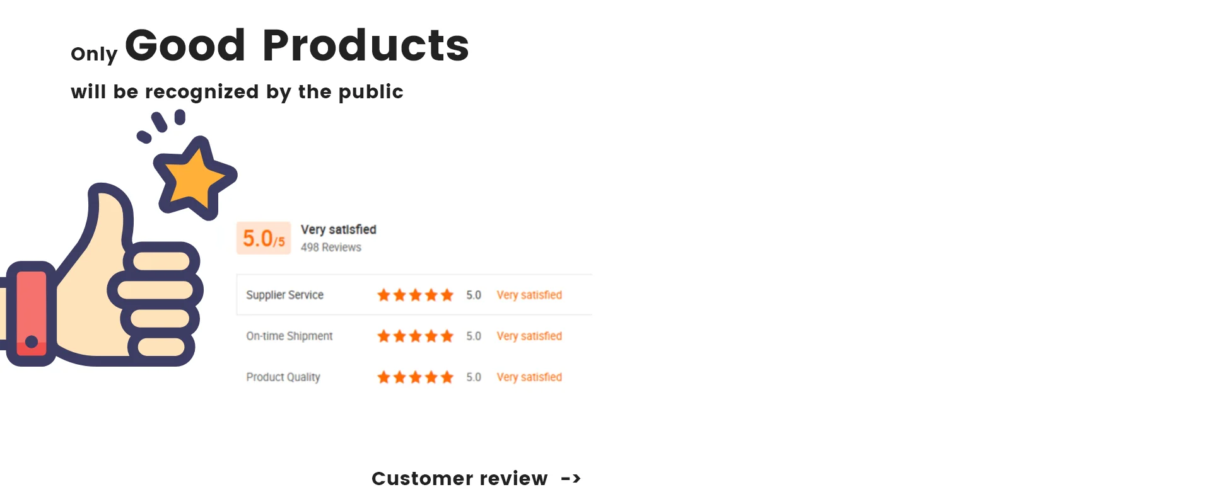Click the red cuff on thumbs up hand

(31, 314)
